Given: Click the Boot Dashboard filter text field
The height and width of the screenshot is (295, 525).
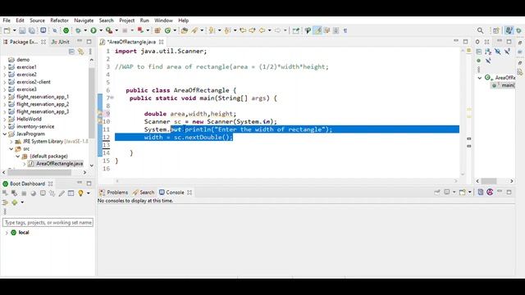Looking at the screenshot, I should (48, 222).
